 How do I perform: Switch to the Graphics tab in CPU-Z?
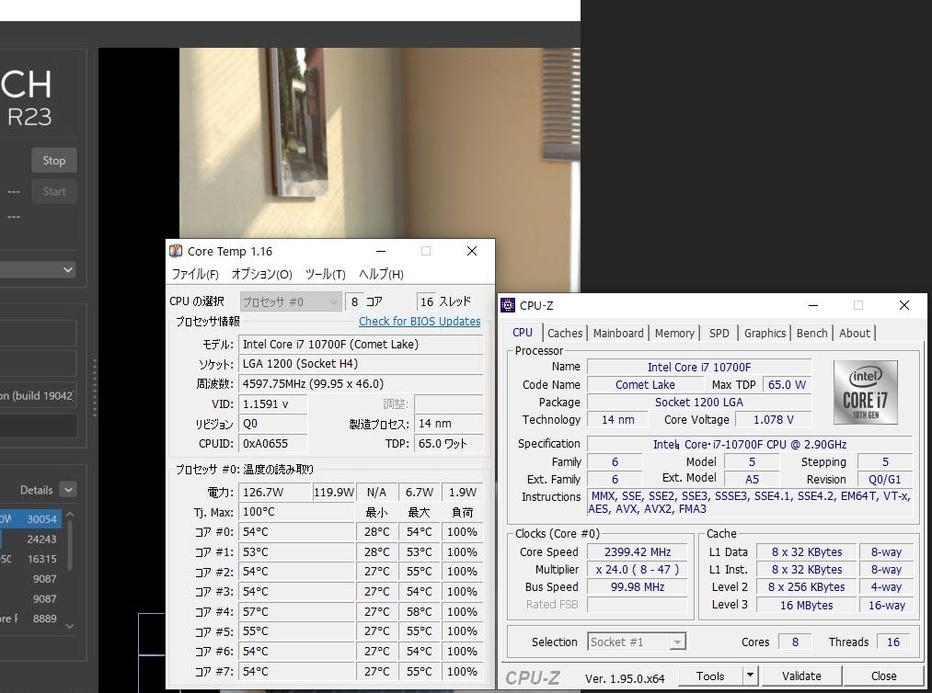click(x=765, y=333)
